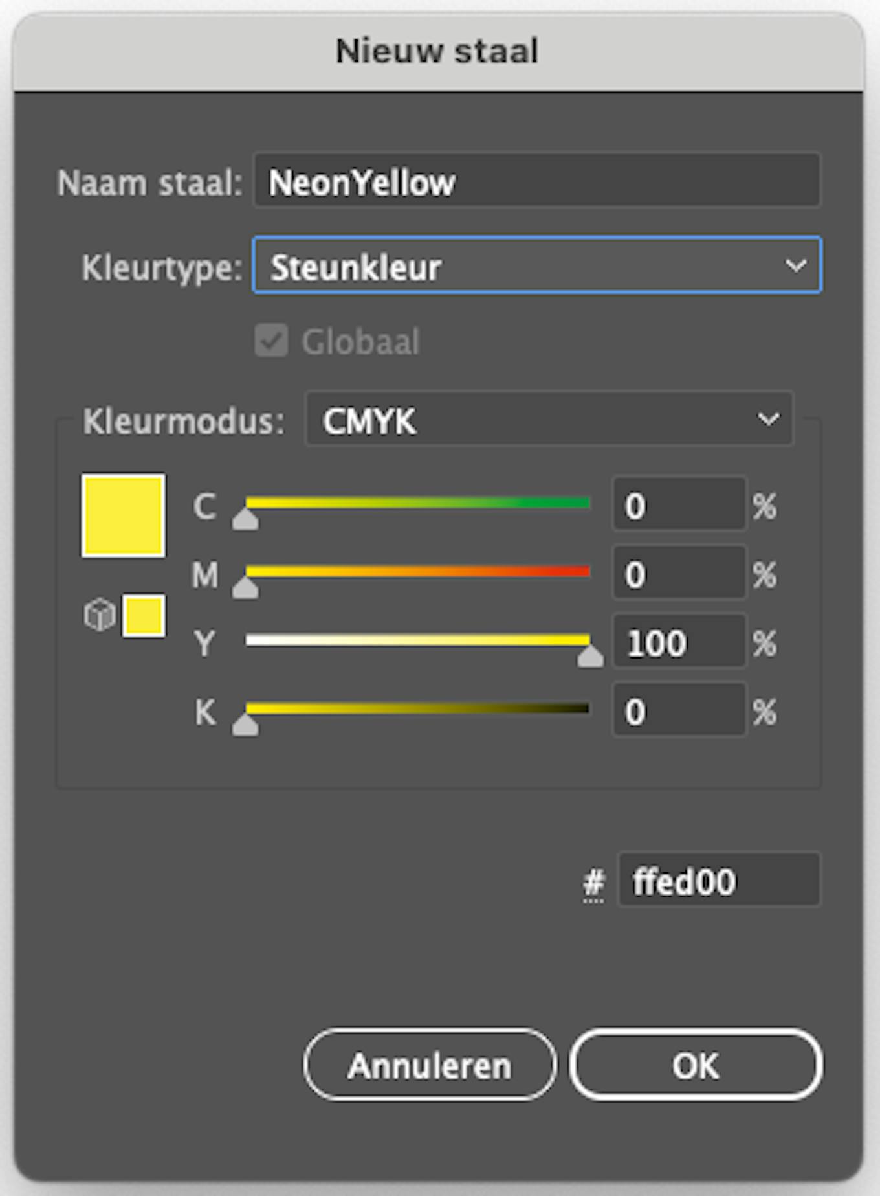
Task: Click the Kleurtype dropdown chevron arrow
Action: pos(795,265)
